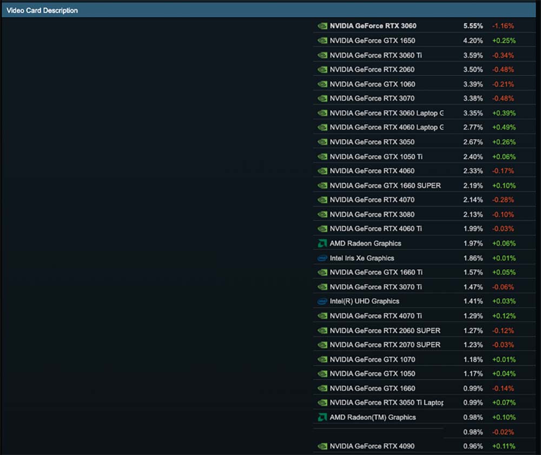Click the NVIDIA icon beside RTX 3070 Ti

click(x=322, y=287)
